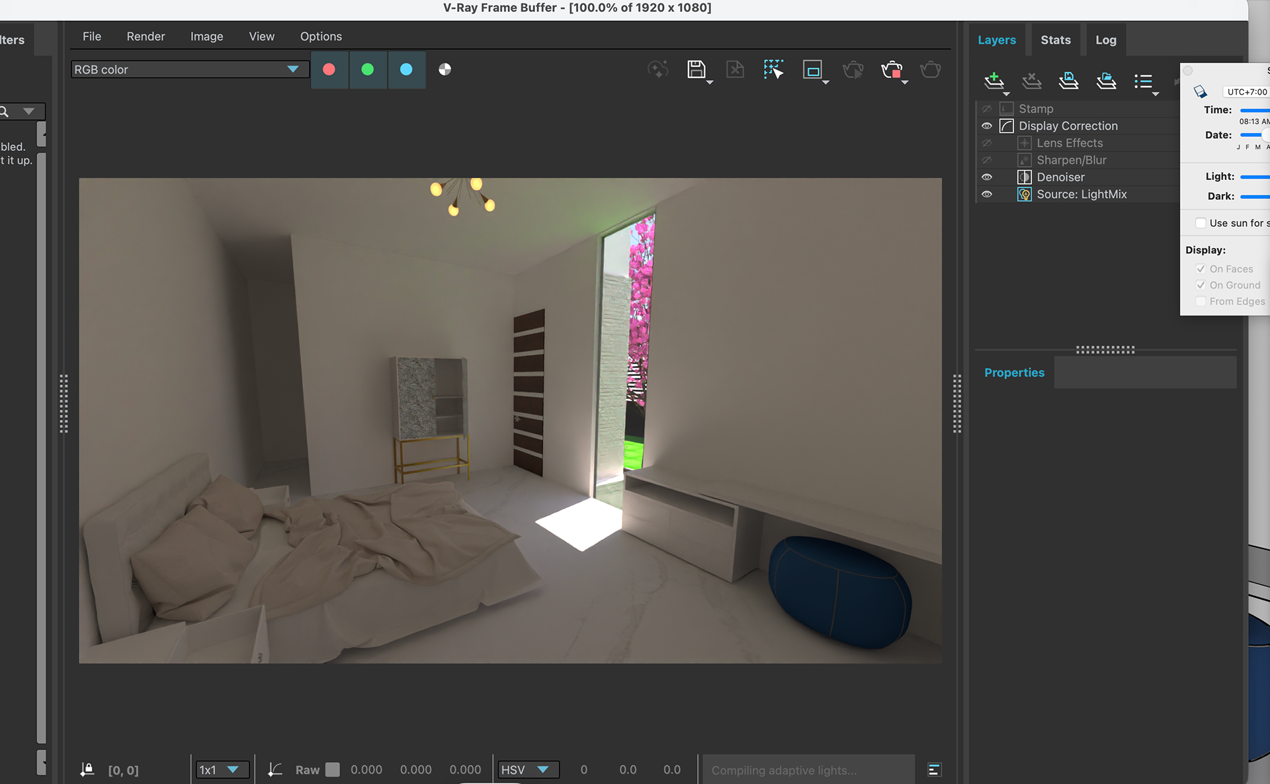Click the rightmost teapot render icon
Image resolution: width=1270 pixels, height=784 pixels.
click(930, 69)
